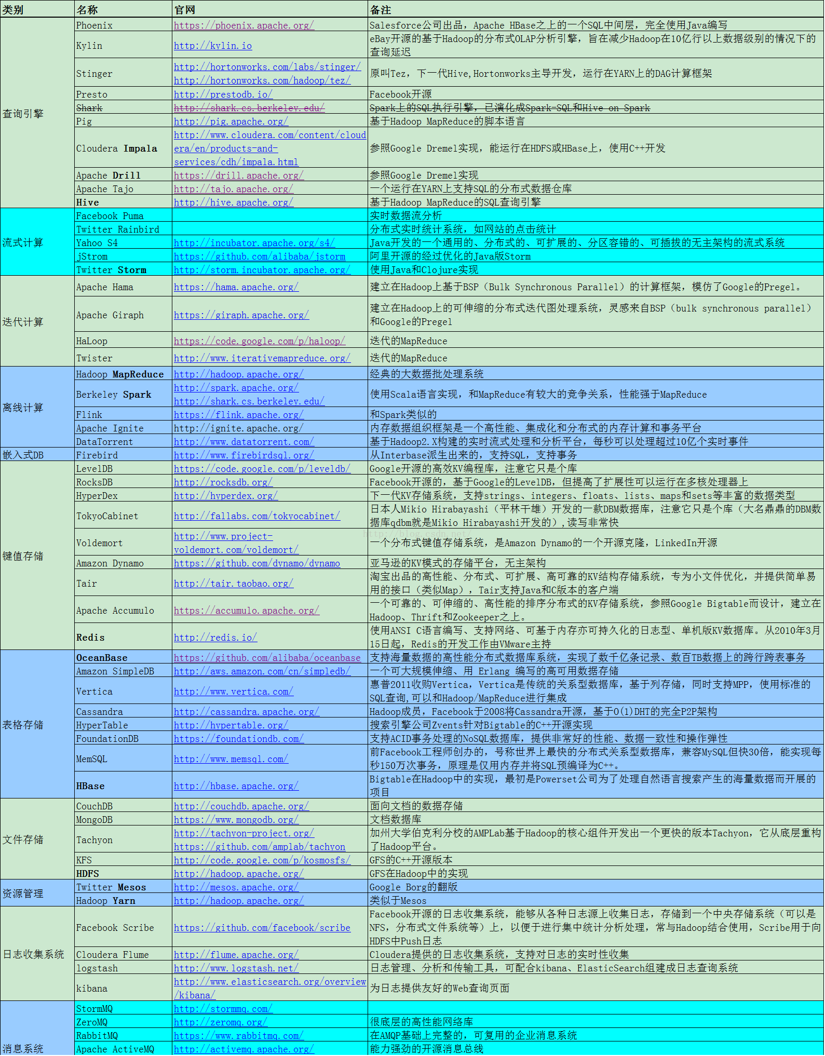825x1056 pixels.
Task: Click the hortonworks.com/labs/stinger link
Action: click(x=267, y=66)
